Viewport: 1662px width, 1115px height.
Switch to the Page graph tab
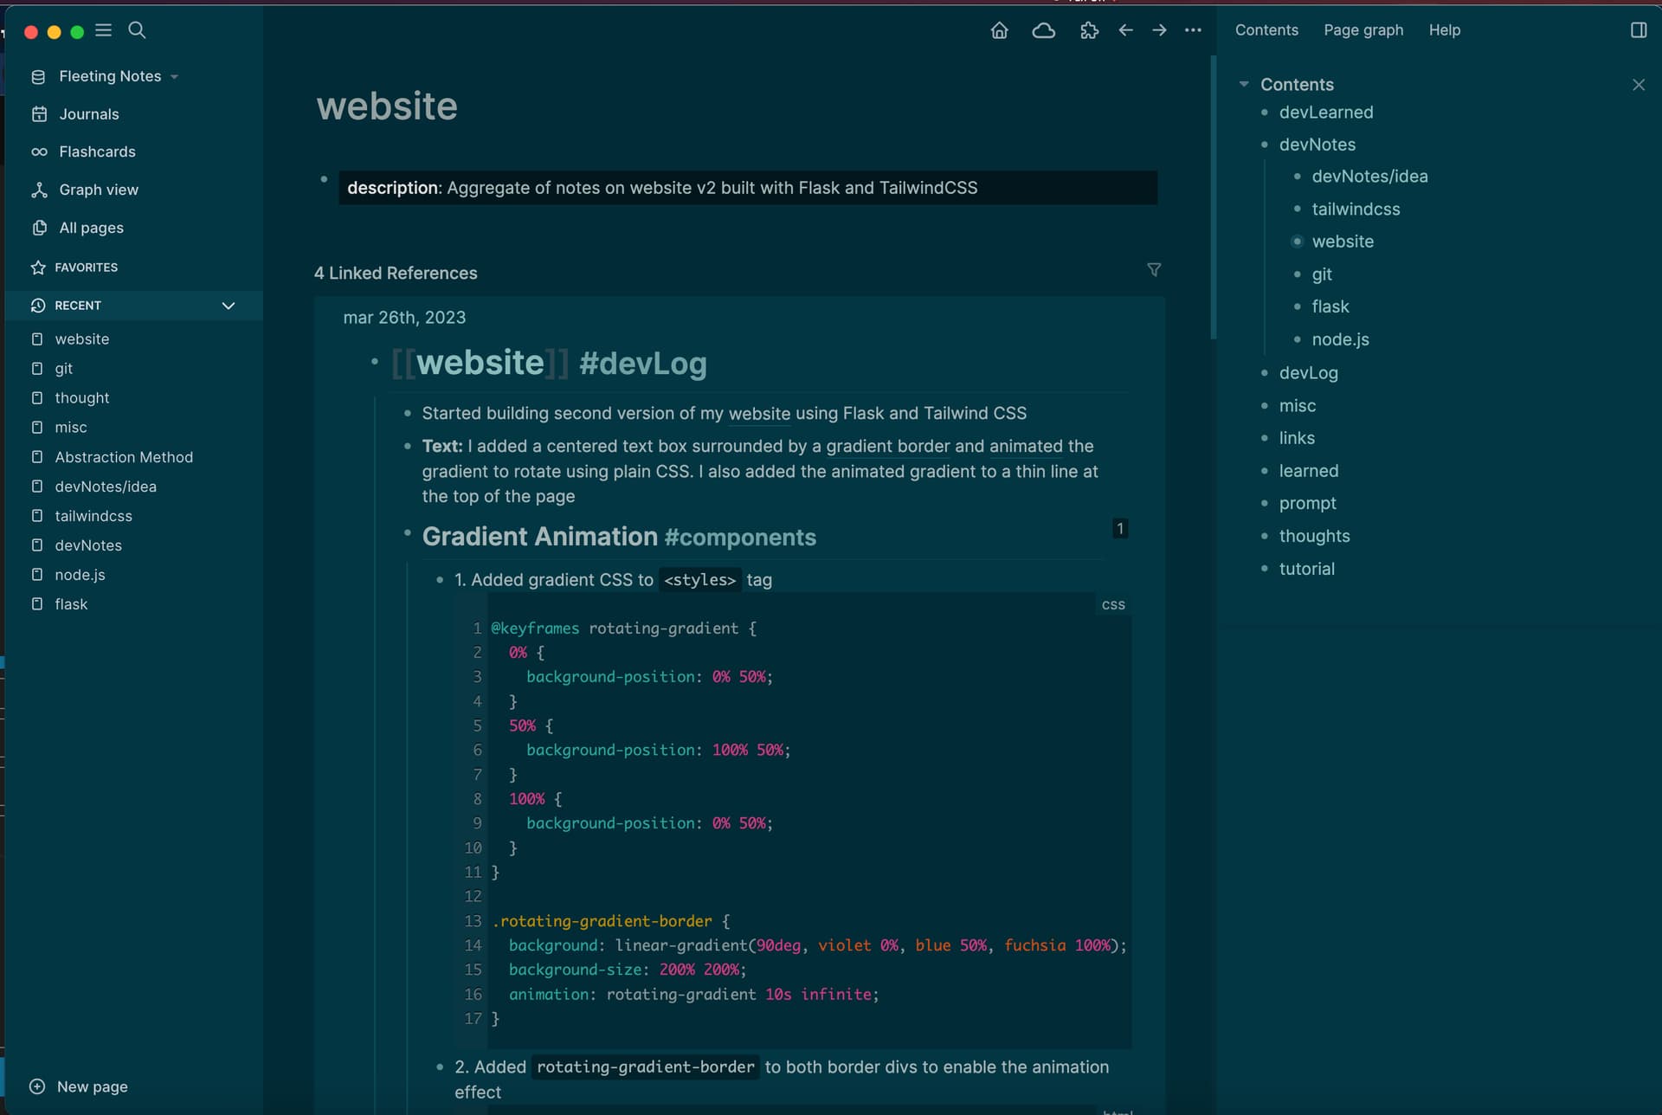[x=1362, y=30]
